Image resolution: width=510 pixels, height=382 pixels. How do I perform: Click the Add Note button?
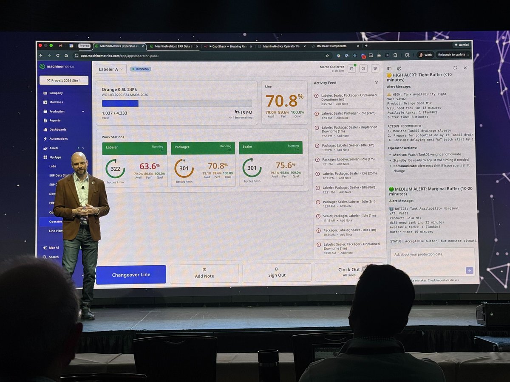[x=204, y=273]
